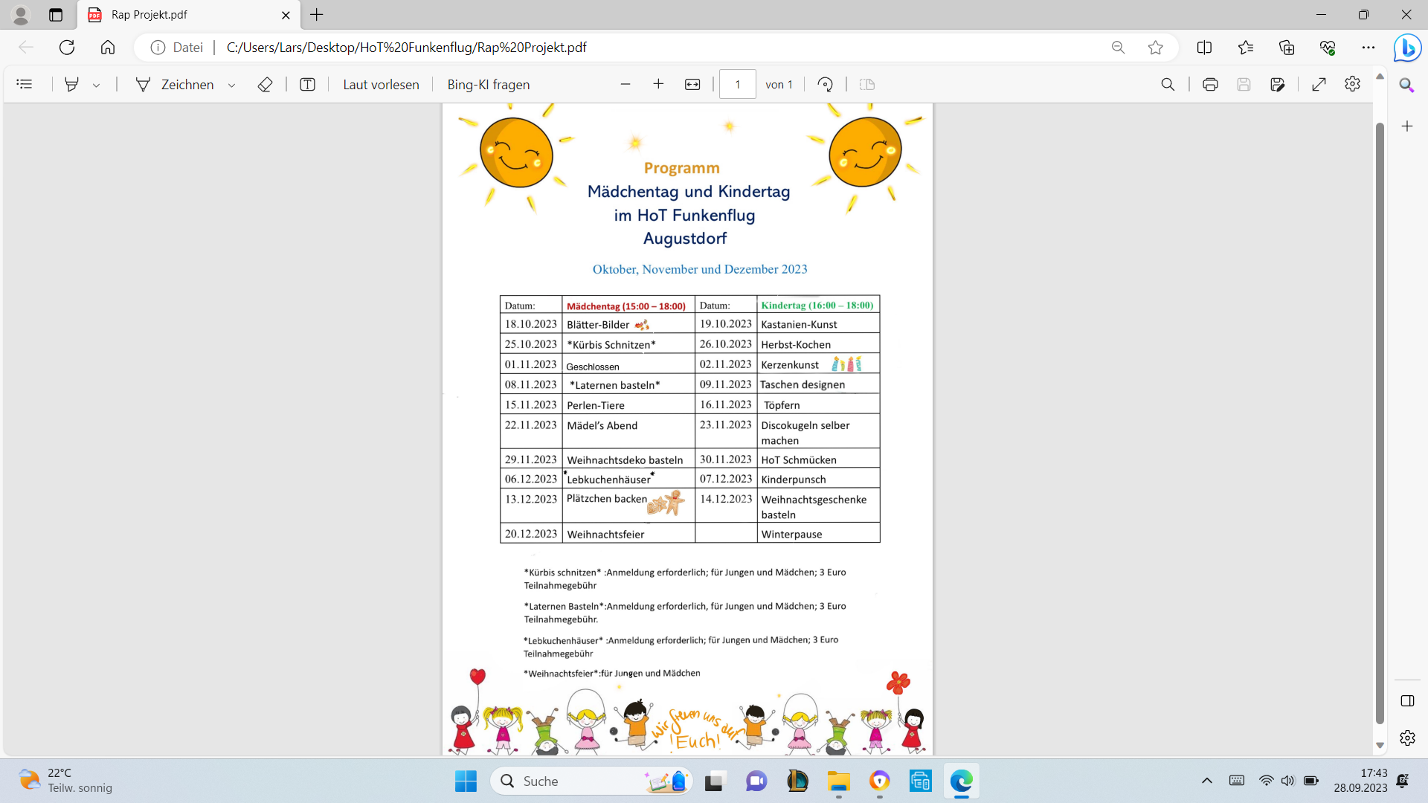Screen dimensions: 1428x803
Task: Open the browser profile icon
Action: click(x=21, y=15)
